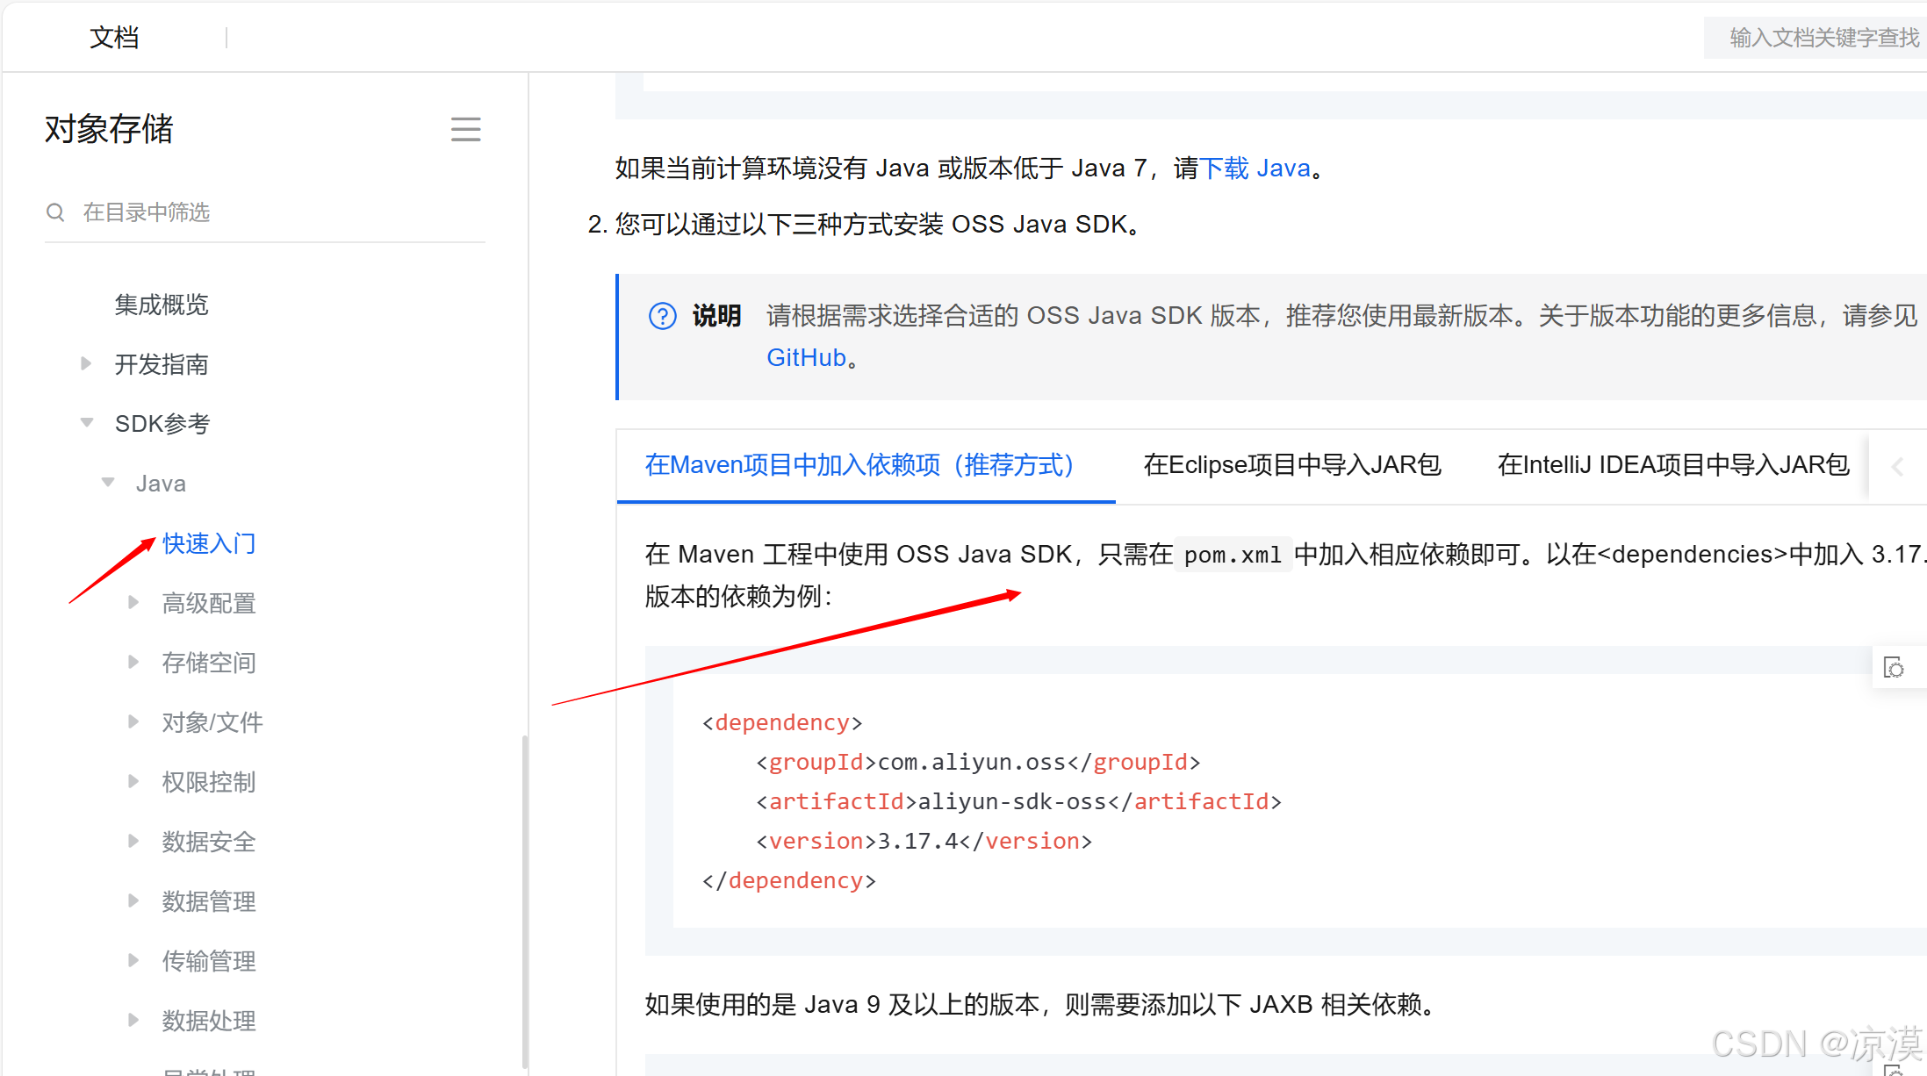Image resolution: width=1927 pixels, height=1076 pixels.
Task: Expand the 存储空间 arrow
Action: (x=133, y=662)
